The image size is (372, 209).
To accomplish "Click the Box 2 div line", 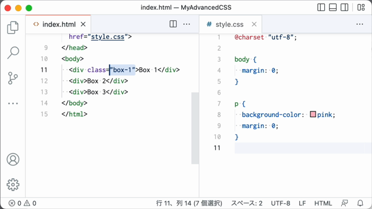I will (98, 81).
